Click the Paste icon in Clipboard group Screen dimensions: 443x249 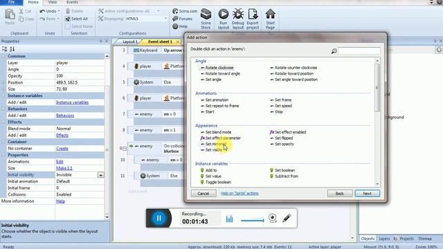point(10,14)
